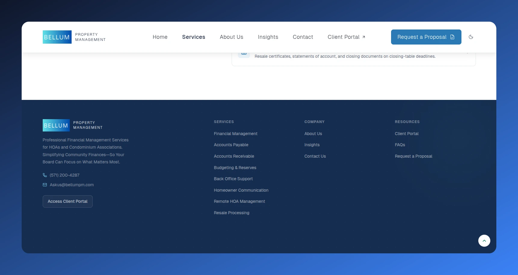Open Insights under Company in footer
518x275 pixels.
tap(312, 145)
